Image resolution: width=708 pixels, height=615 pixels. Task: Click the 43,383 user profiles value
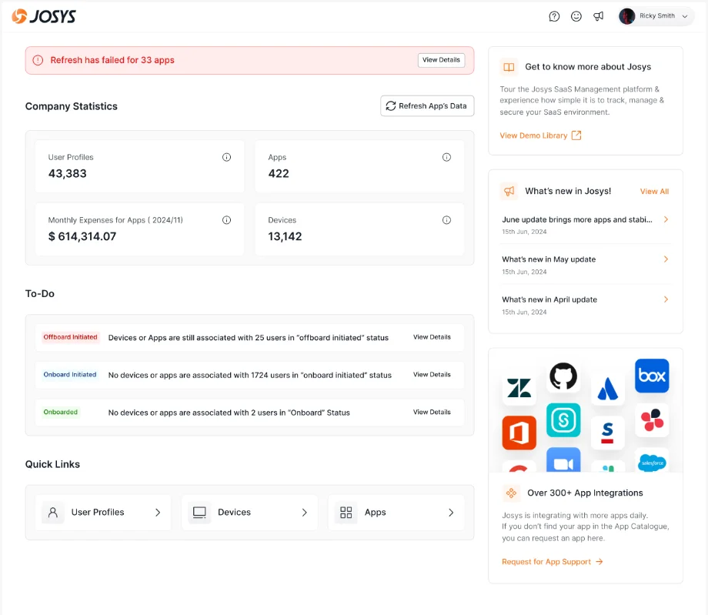(x=67, y=173)
